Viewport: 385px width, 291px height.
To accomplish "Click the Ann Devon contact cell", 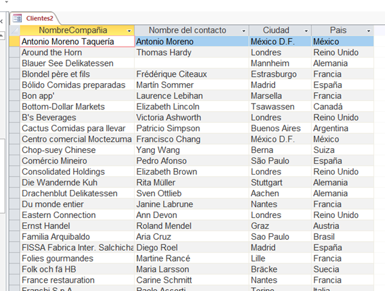I will pos(192,215).
